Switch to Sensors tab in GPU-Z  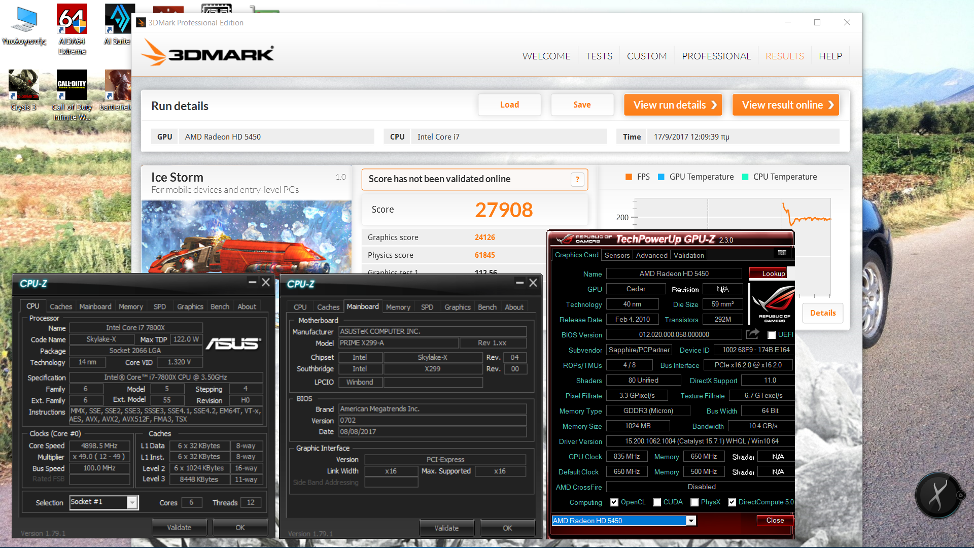[617, 255]
